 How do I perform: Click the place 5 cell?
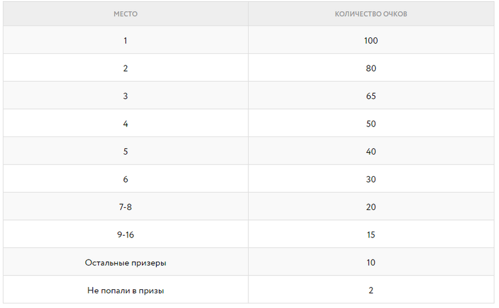tap(126, 151)
